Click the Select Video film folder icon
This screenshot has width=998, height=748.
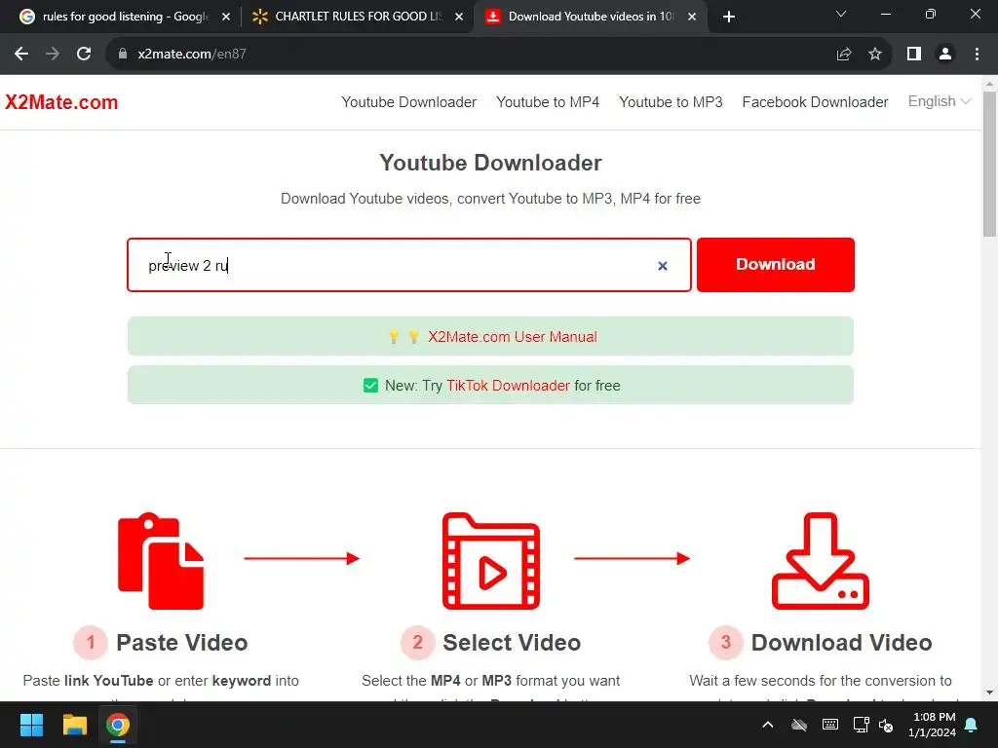click(x=491, y=560)
